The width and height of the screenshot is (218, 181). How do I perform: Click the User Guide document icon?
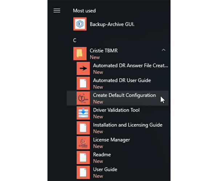pos(83,172)
